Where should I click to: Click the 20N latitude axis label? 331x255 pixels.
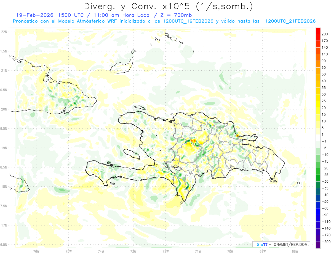click(x=4, y=109)
